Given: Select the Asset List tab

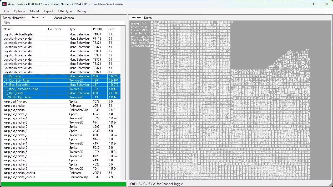Looking at the screenshot, I should tap(39, 17).
